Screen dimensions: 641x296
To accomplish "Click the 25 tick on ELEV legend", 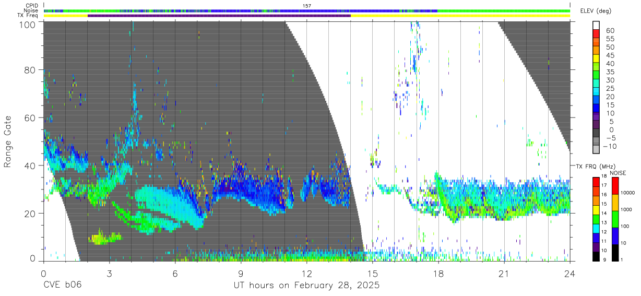I will (x=610, y=89).
